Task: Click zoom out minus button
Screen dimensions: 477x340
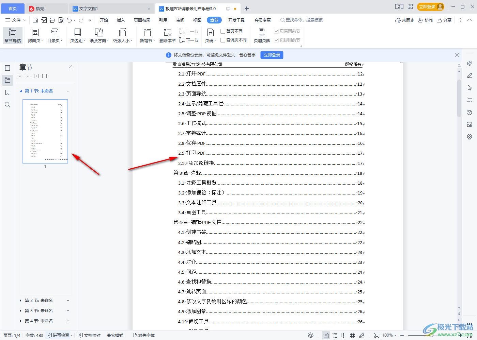Action: pyautogui.click(x=402, y=335)
